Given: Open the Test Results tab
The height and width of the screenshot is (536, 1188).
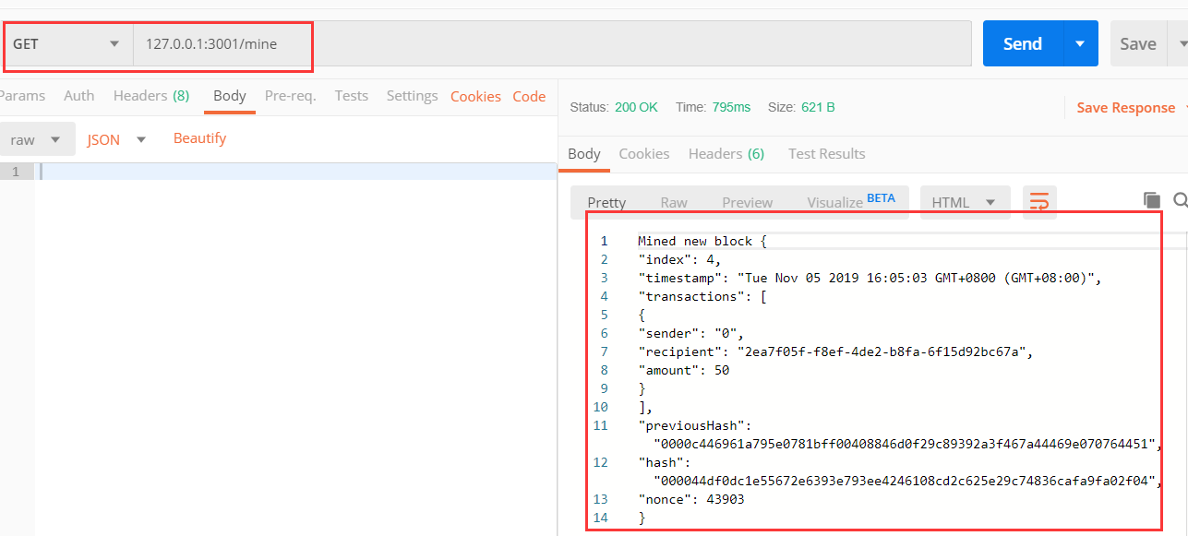Looking at the screenshot, I should (x=826, y=154).
